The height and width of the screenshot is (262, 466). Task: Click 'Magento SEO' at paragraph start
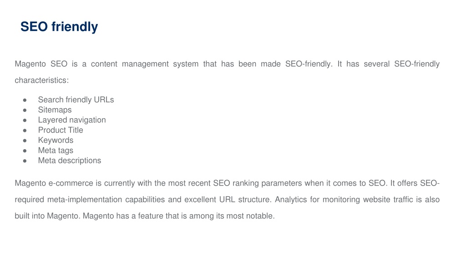tap(41, 64)
